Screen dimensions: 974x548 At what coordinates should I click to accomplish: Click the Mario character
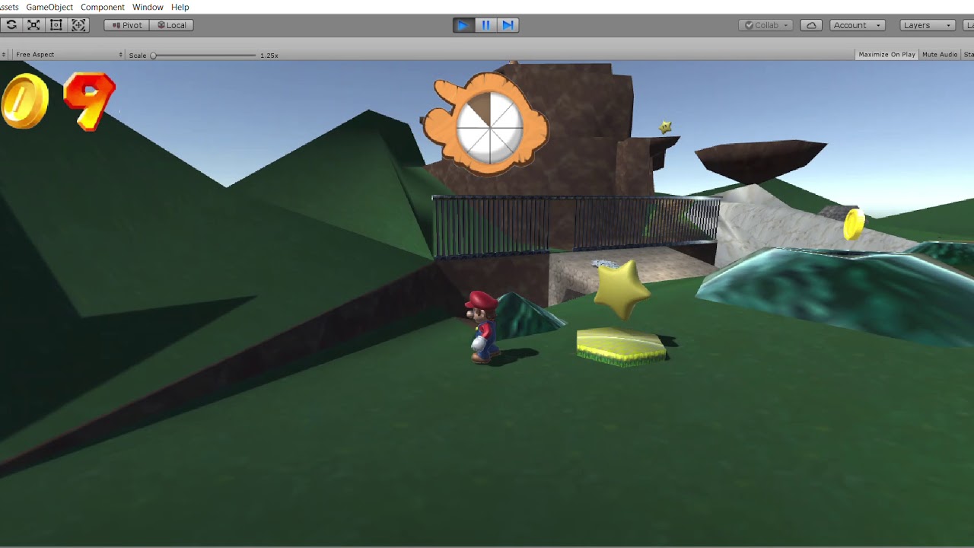coord(482,327)
